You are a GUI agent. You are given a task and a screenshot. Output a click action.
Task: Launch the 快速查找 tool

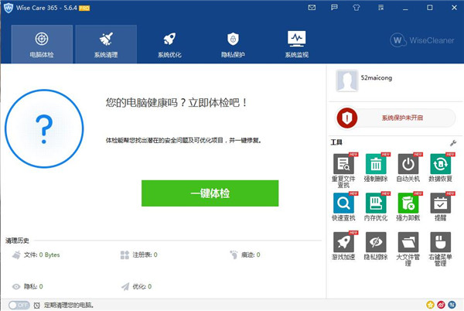click(x=343, y=207)
